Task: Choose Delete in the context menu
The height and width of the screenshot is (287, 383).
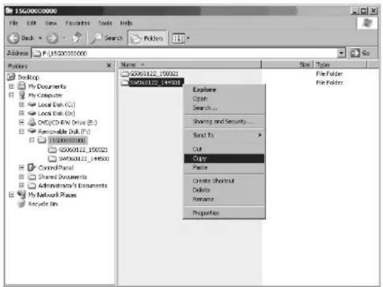Action: (224, 190)
